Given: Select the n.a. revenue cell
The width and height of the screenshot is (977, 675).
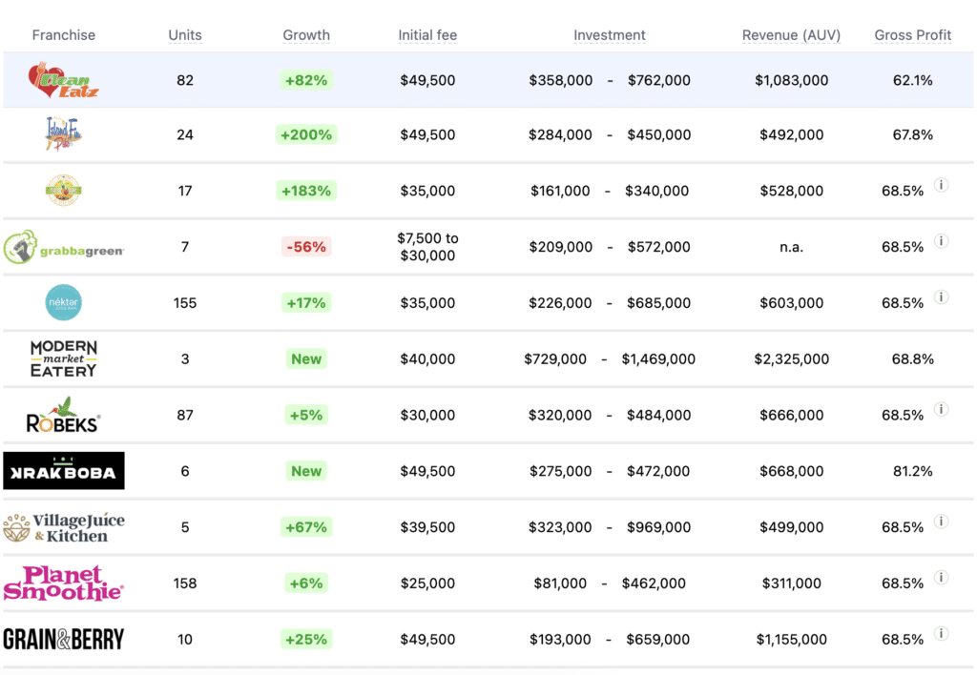Looking at the screenshot, I should tap(791, 247).
